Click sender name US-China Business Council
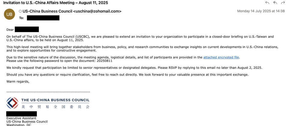288x126 pixels. (x=47, y=11)
